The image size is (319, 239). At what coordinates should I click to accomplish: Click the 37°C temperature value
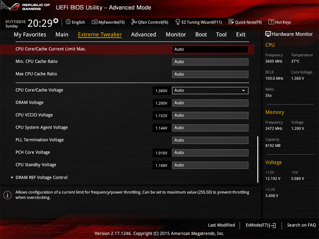[295, 61]
